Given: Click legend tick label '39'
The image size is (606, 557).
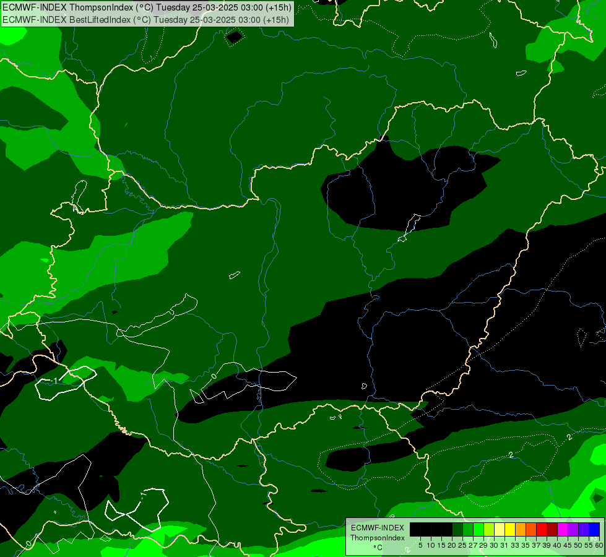Looking at the screenshot, I should click(x=547, y=545).
